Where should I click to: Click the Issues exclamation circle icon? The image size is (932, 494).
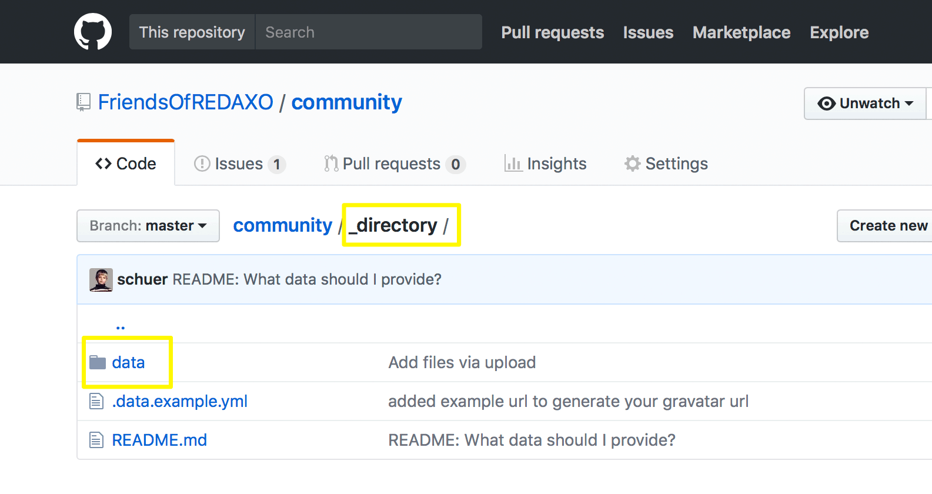click(202, 163)
